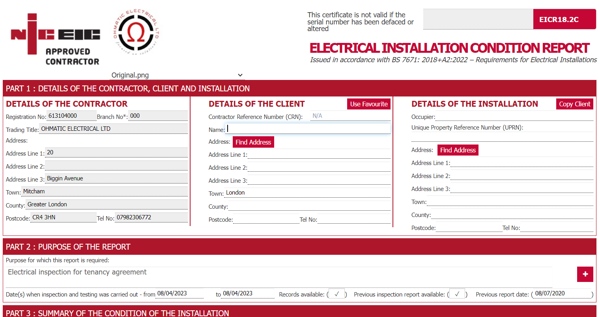This screenshot has height=317, width=600.
Task: Click Find Address for the installation
Action: (458, 150)
